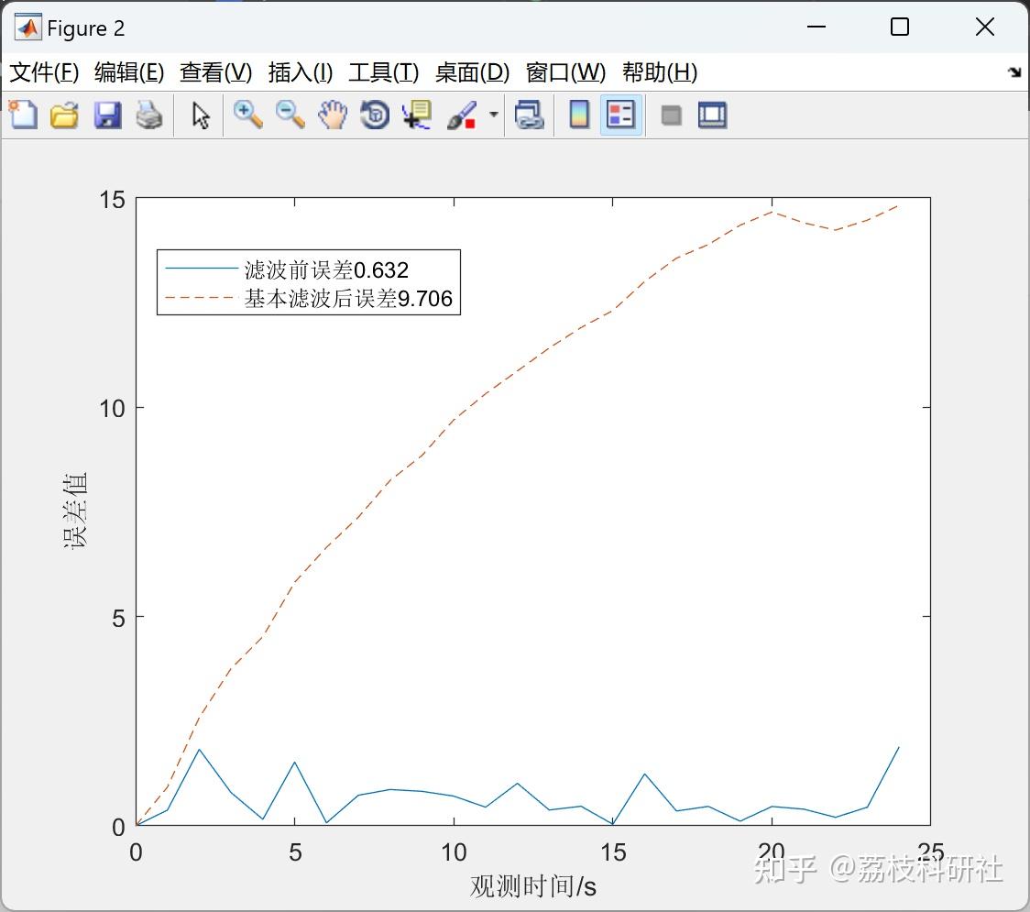Open Plot Tools and dock the figure
1030x912 pixels.
click(712, 115)
